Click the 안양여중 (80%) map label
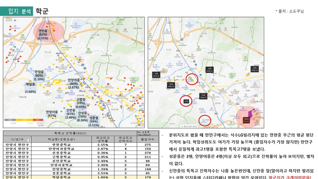The image size is (318, 179). click(x=73, y=84)
